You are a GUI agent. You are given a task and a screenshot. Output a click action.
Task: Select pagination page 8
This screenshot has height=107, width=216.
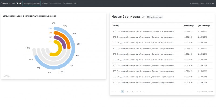tap(140, 92)
